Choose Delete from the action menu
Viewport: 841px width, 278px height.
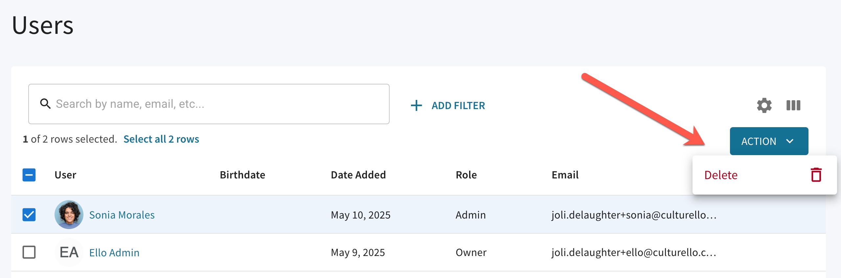click(x=721, y=175)
